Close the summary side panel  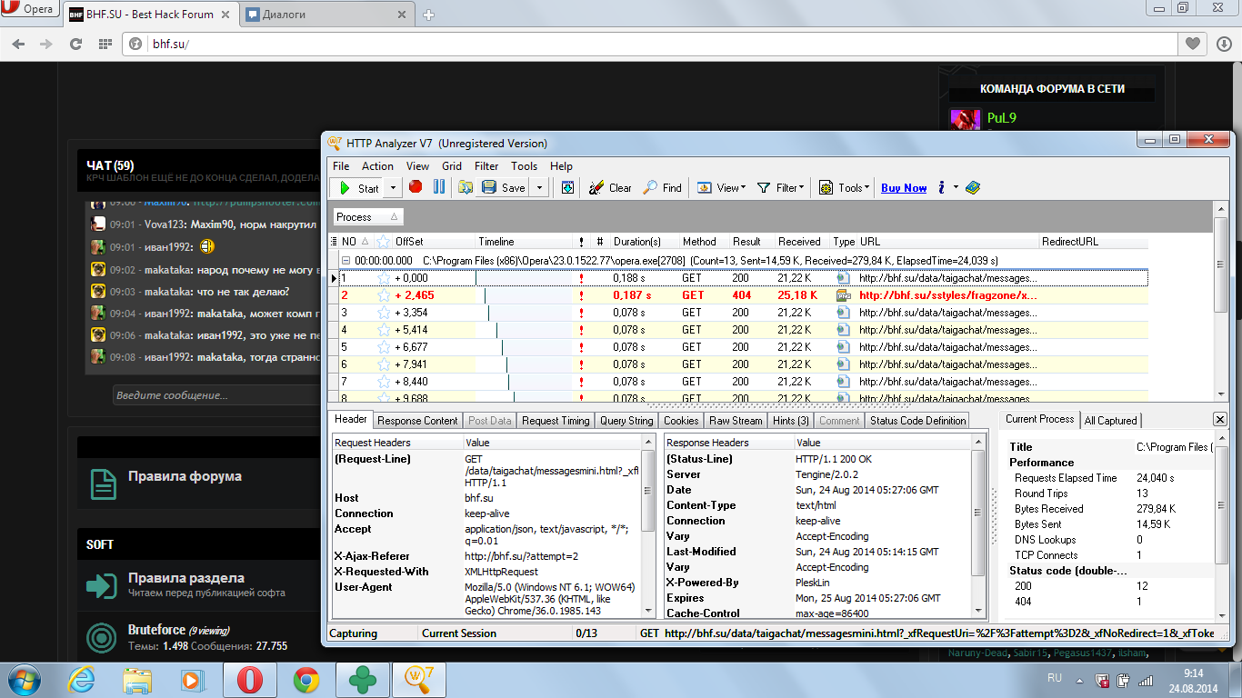pos(1220,419)
